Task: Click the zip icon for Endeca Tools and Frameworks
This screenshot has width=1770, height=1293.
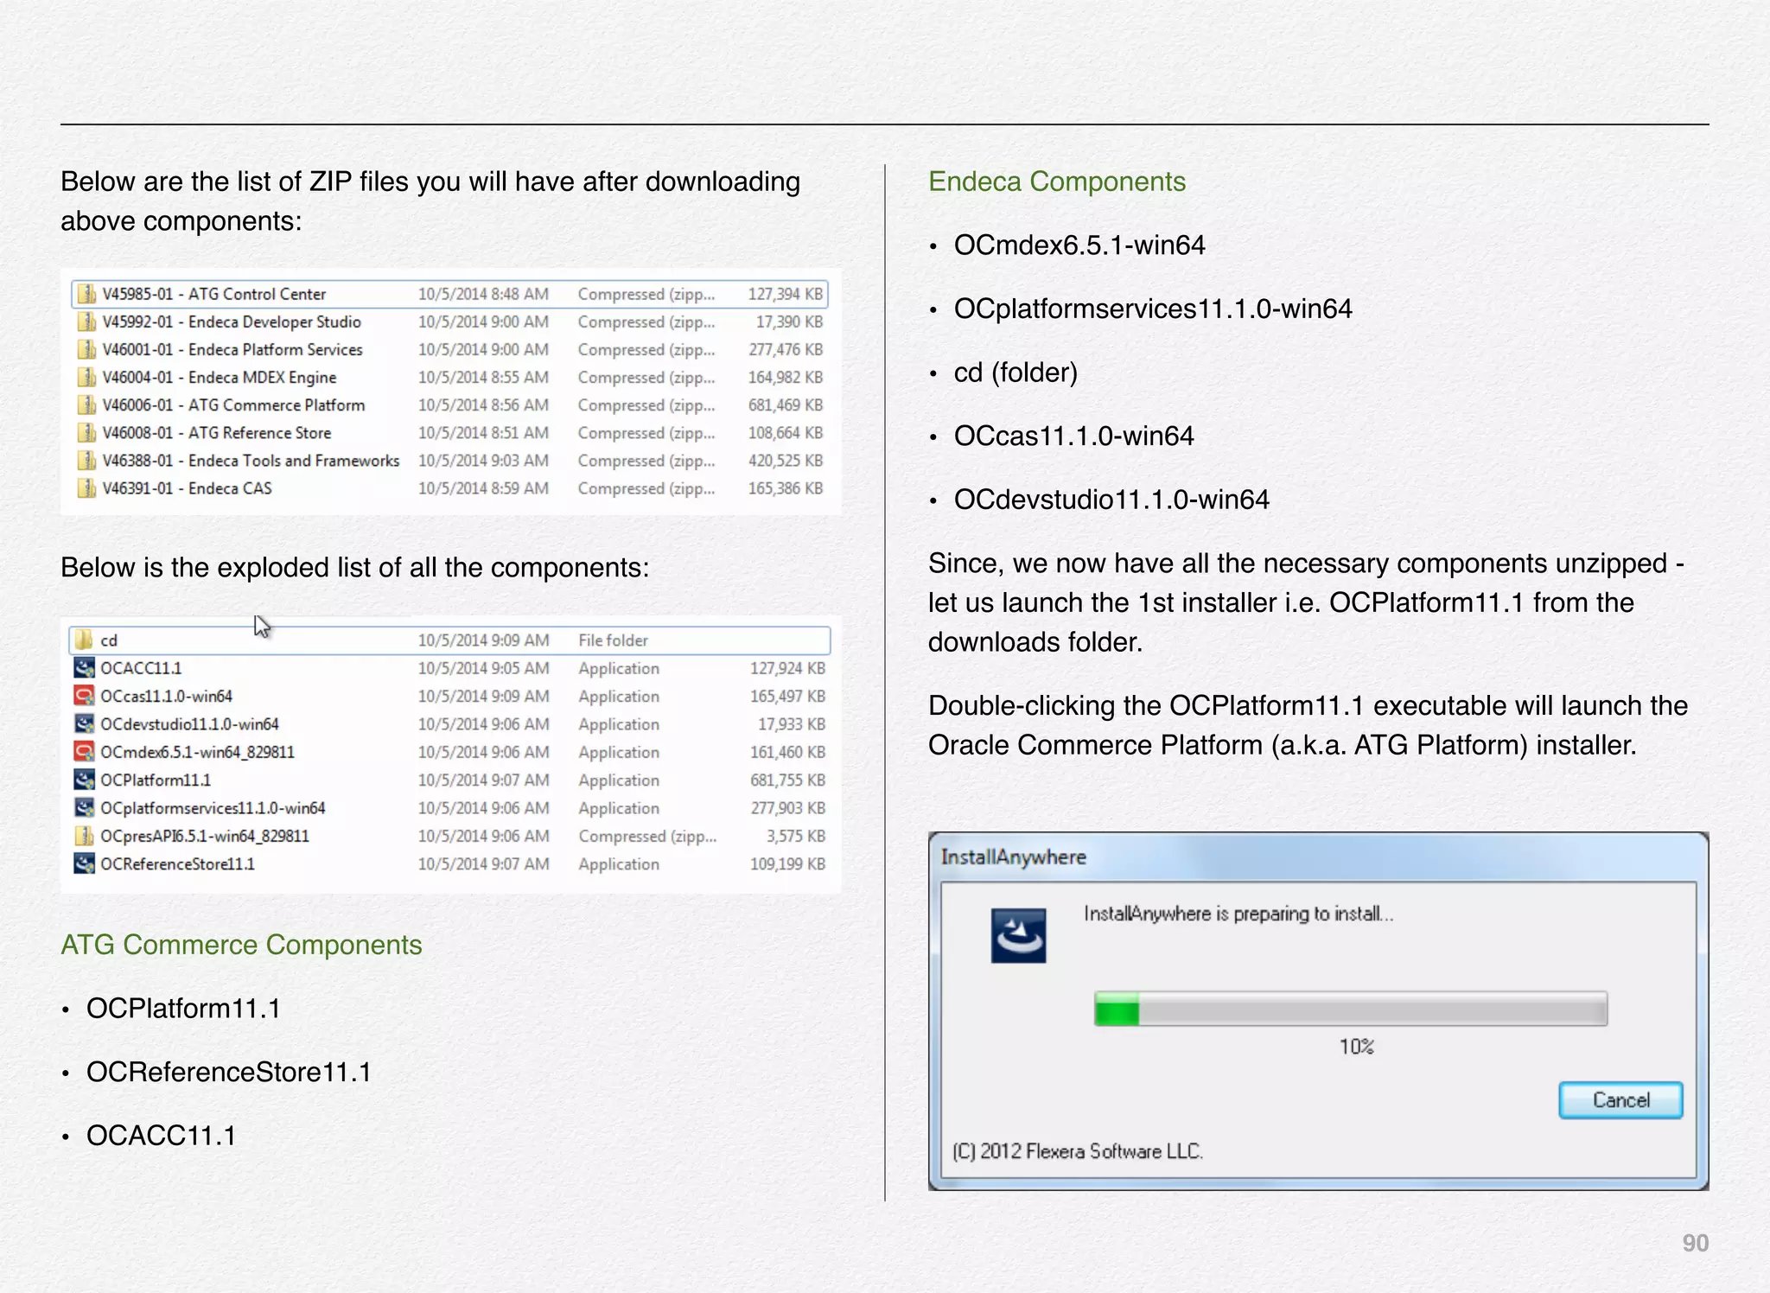Action: pyautogui.click(x=86, y=461)
